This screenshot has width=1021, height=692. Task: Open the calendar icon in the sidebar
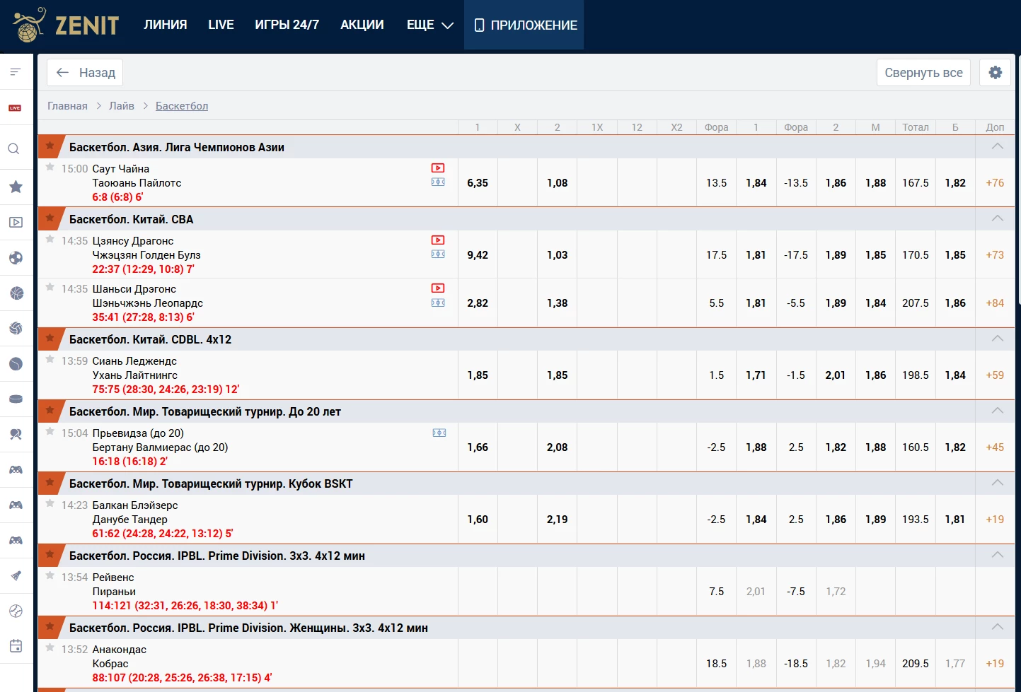coord(16,646)
